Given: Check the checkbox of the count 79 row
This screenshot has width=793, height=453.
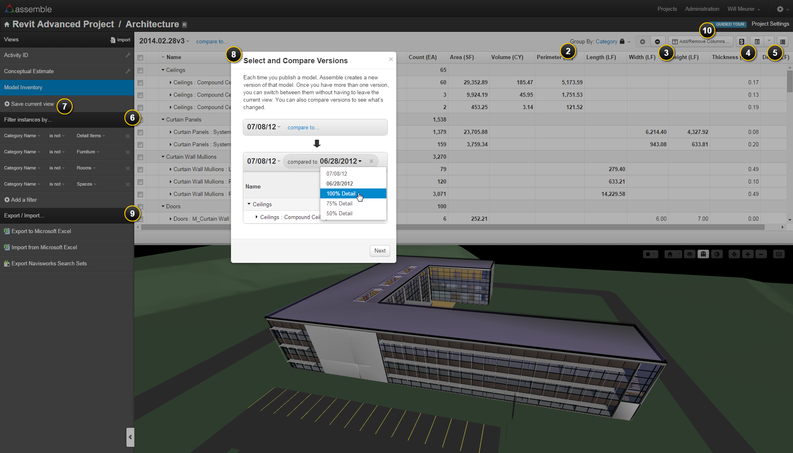Looking at the screenshot, I should (141, 169).
